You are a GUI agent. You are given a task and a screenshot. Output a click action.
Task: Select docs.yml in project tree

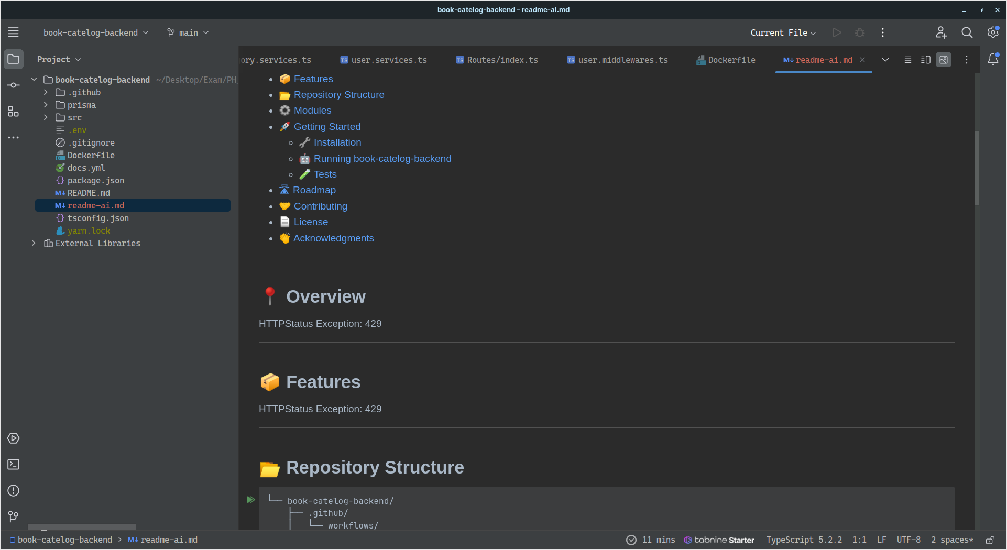point(86,168)
